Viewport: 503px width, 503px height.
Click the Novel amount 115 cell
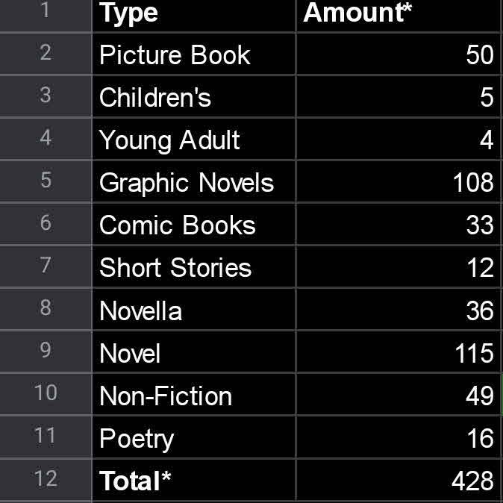click(399, 353)
